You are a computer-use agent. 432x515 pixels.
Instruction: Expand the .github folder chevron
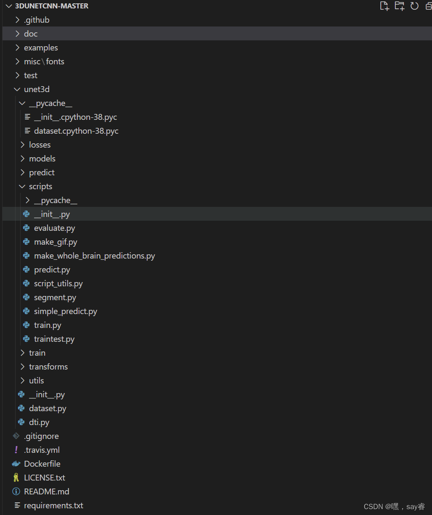click(x=17, y=20)
